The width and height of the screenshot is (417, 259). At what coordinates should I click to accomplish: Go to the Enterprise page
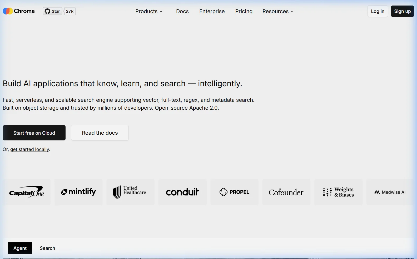pos(212,11)
